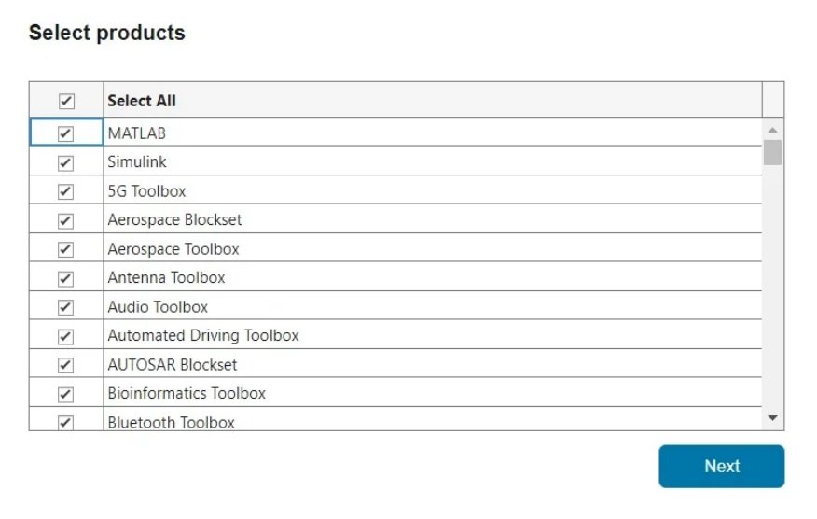The width and height of the screenshot is (817, 519).
Task: Uncheck the Audio Toolbox checkbox
Action: [x=65, y=307]
